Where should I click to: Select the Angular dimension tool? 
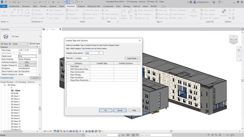[27, 13]
